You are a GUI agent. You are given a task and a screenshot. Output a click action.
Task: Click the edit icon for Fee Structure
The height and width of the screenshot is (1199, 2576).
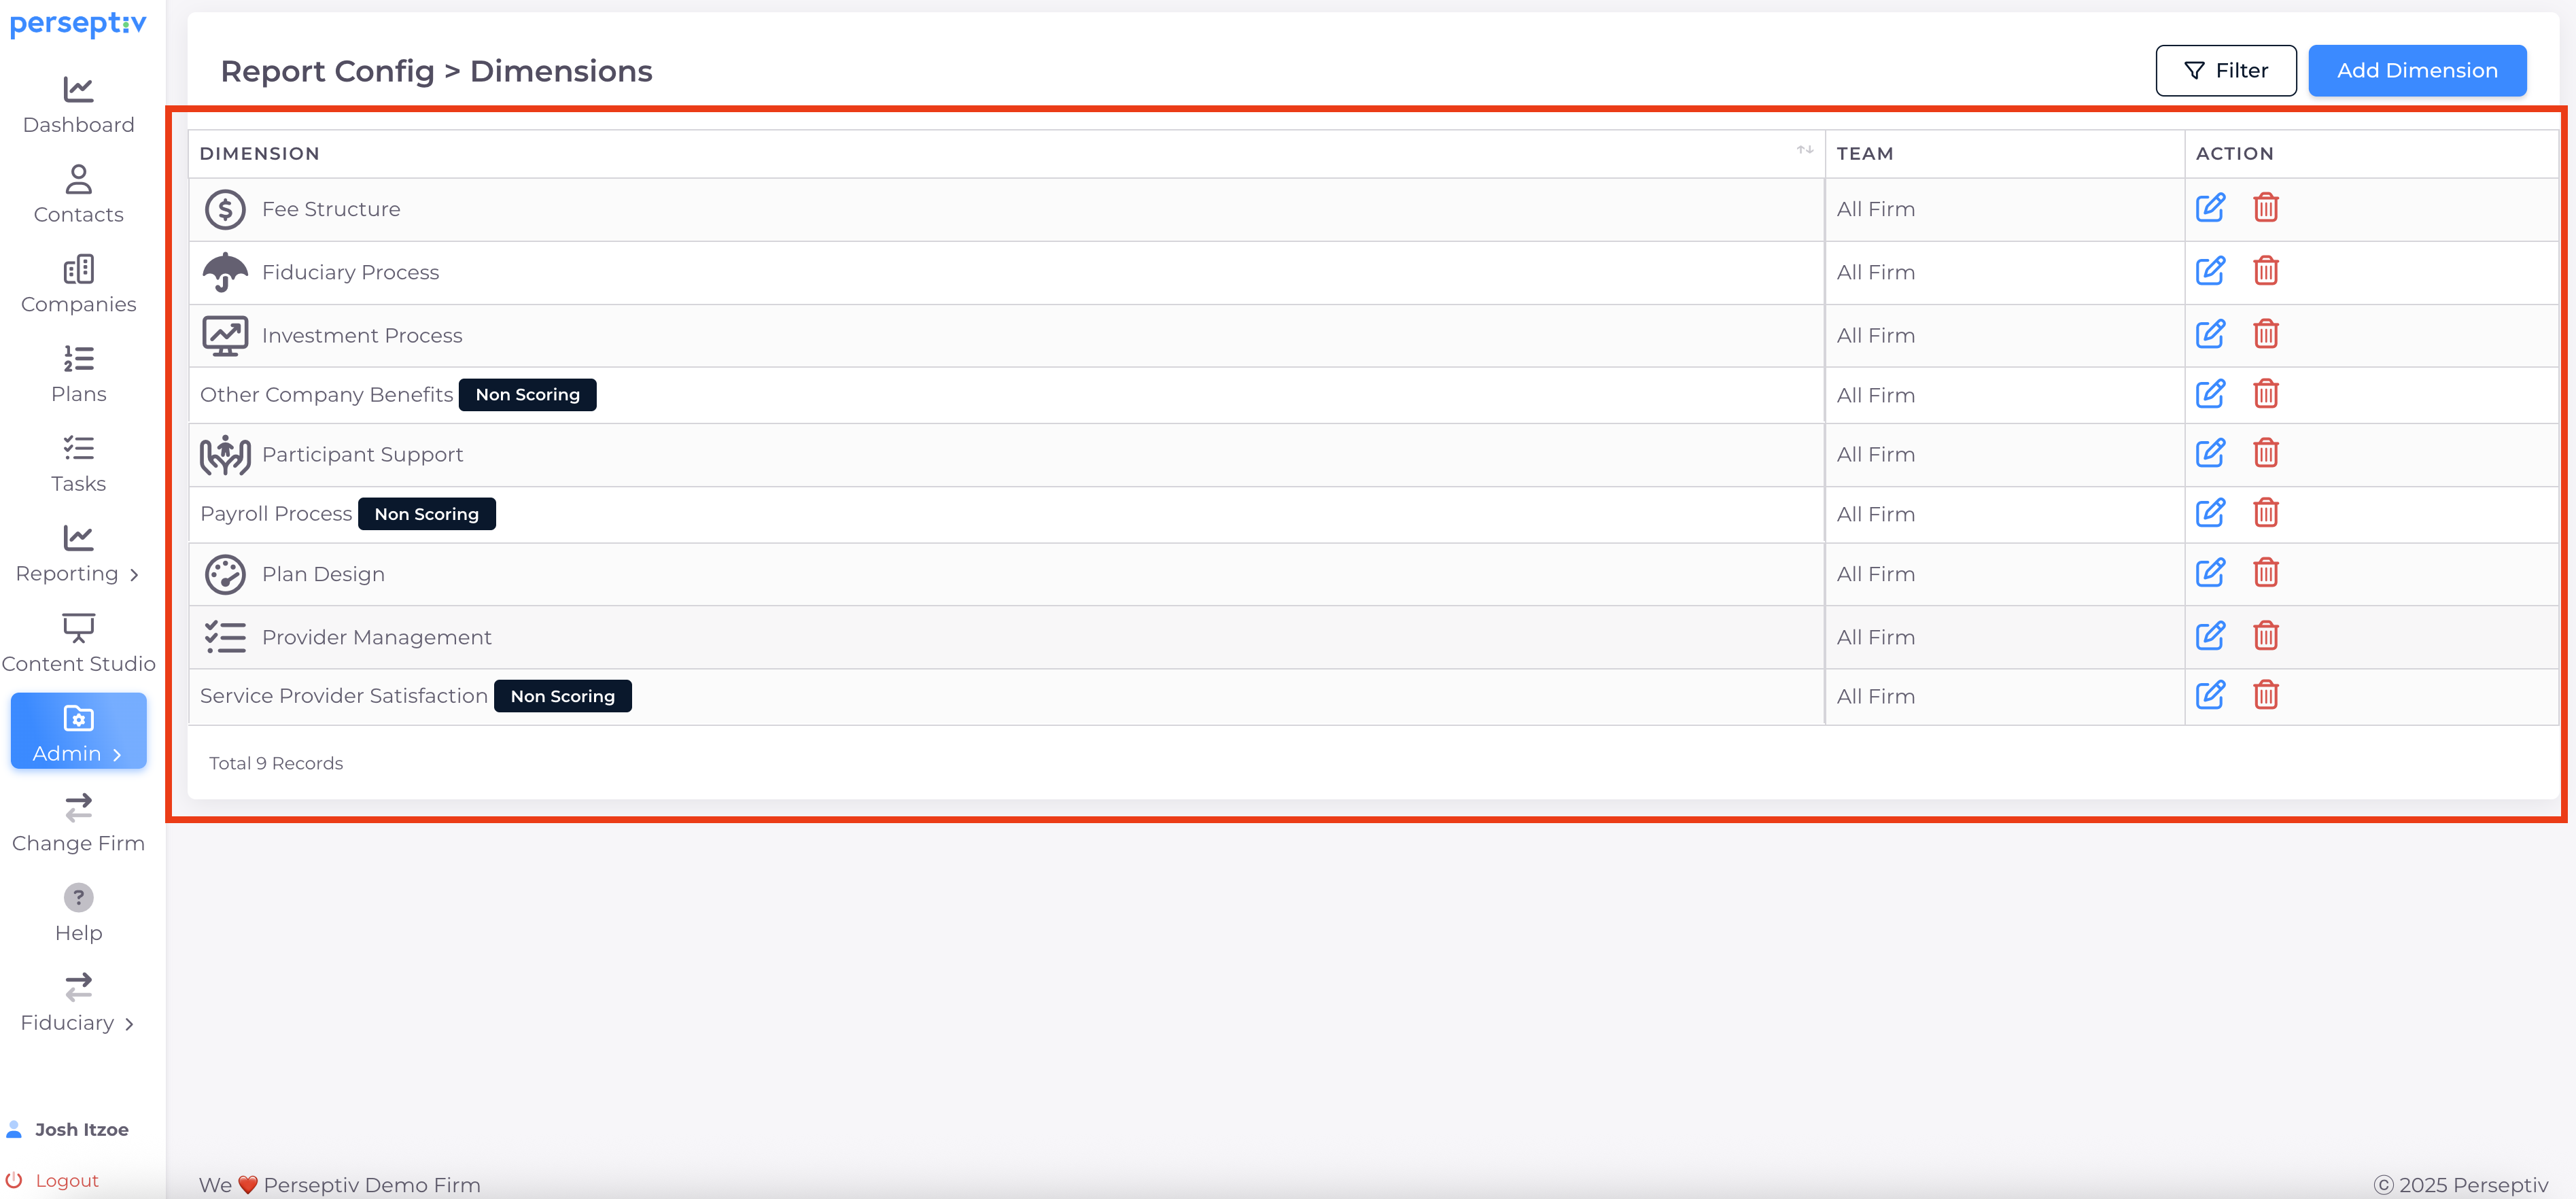click(x=2209, y=208)
